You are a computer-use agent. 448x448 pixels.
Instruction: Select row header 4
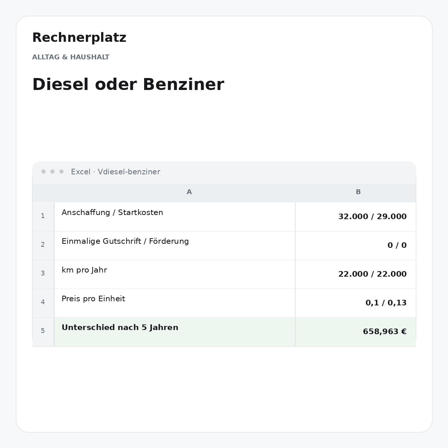point(43,303)
